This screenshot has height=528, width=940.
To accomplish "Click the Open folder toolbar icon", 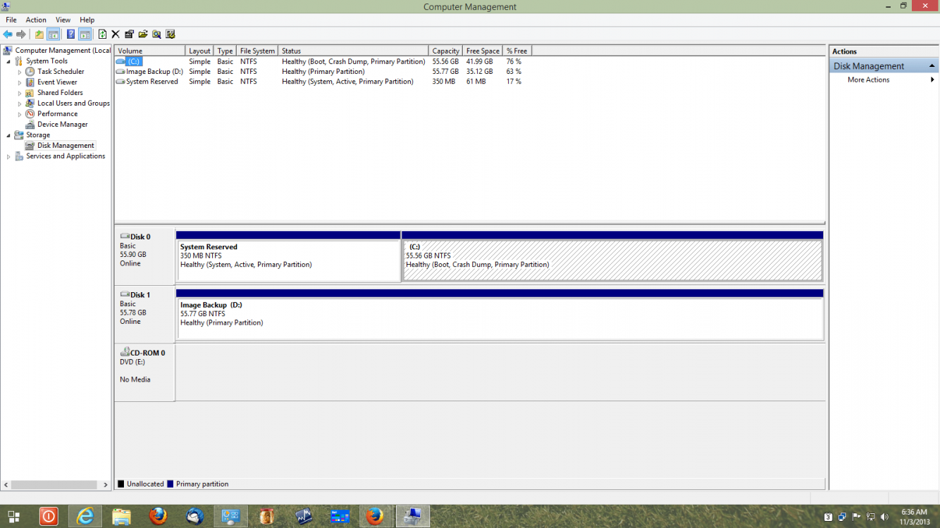I will click(x=143, y=34).
